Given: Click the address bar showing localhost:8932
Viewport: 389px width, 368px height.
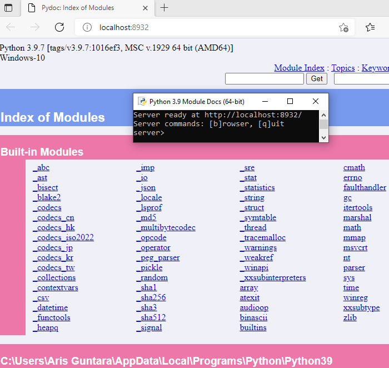Looking at the screenshot, I should coord(215,27).
